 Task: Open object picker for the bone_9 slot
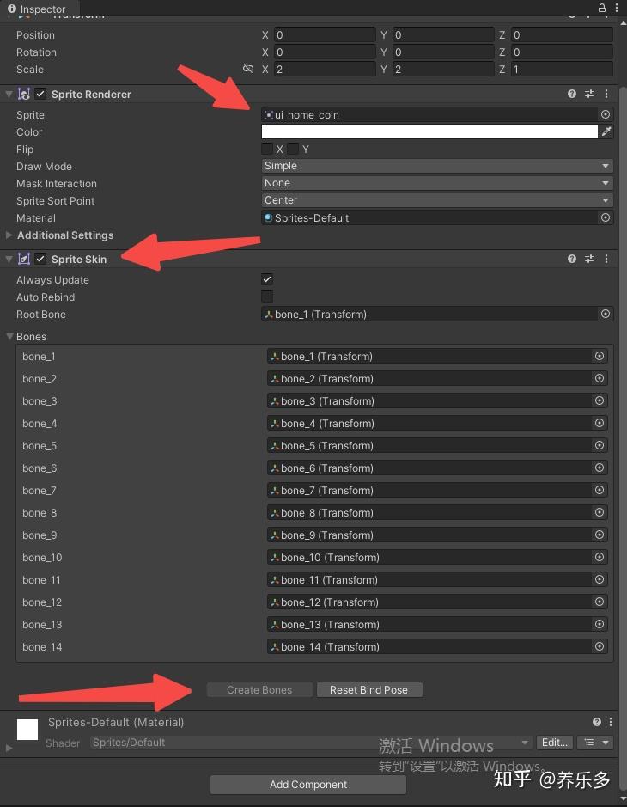point(600,535)
